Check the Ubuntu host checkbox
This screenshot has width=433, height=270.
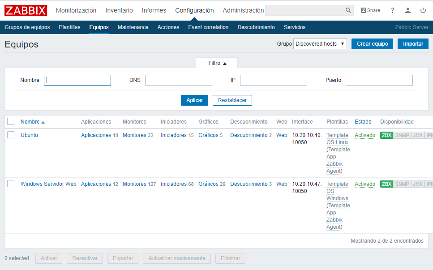coord(11,135)
